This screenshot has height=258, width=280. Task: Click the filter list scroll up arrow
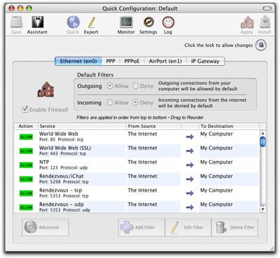pyautogui.click(x=262, y=134)
